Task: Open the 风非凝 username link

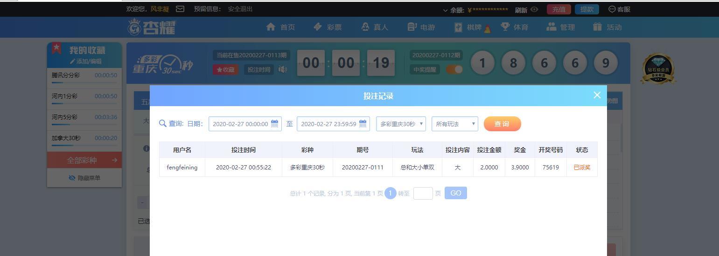Action: (160, 9)
